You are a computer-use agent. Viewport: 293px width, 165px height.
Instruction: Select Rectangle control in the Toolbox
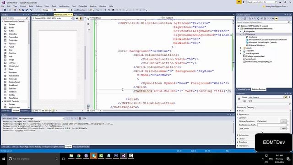pos(13,79)
